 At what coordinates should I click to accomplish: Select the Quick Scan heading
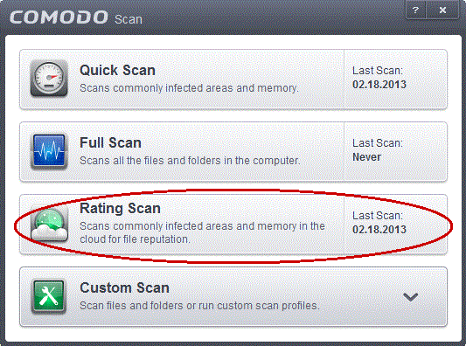click(x=117, y=71)
